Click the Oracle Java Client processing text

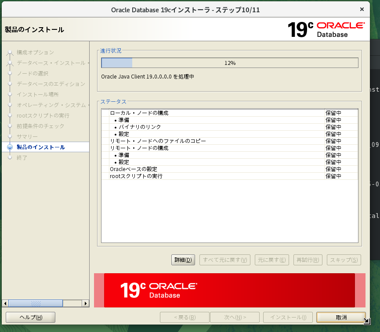point(147,76)
